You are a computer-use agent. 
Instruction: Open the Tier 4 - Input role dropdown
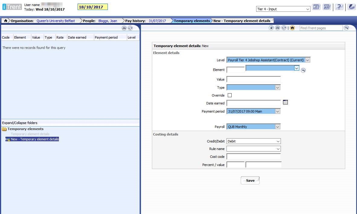pos(283,9)
